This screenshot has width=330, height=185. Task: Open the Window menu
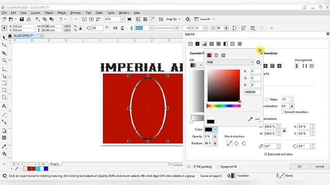124,13
